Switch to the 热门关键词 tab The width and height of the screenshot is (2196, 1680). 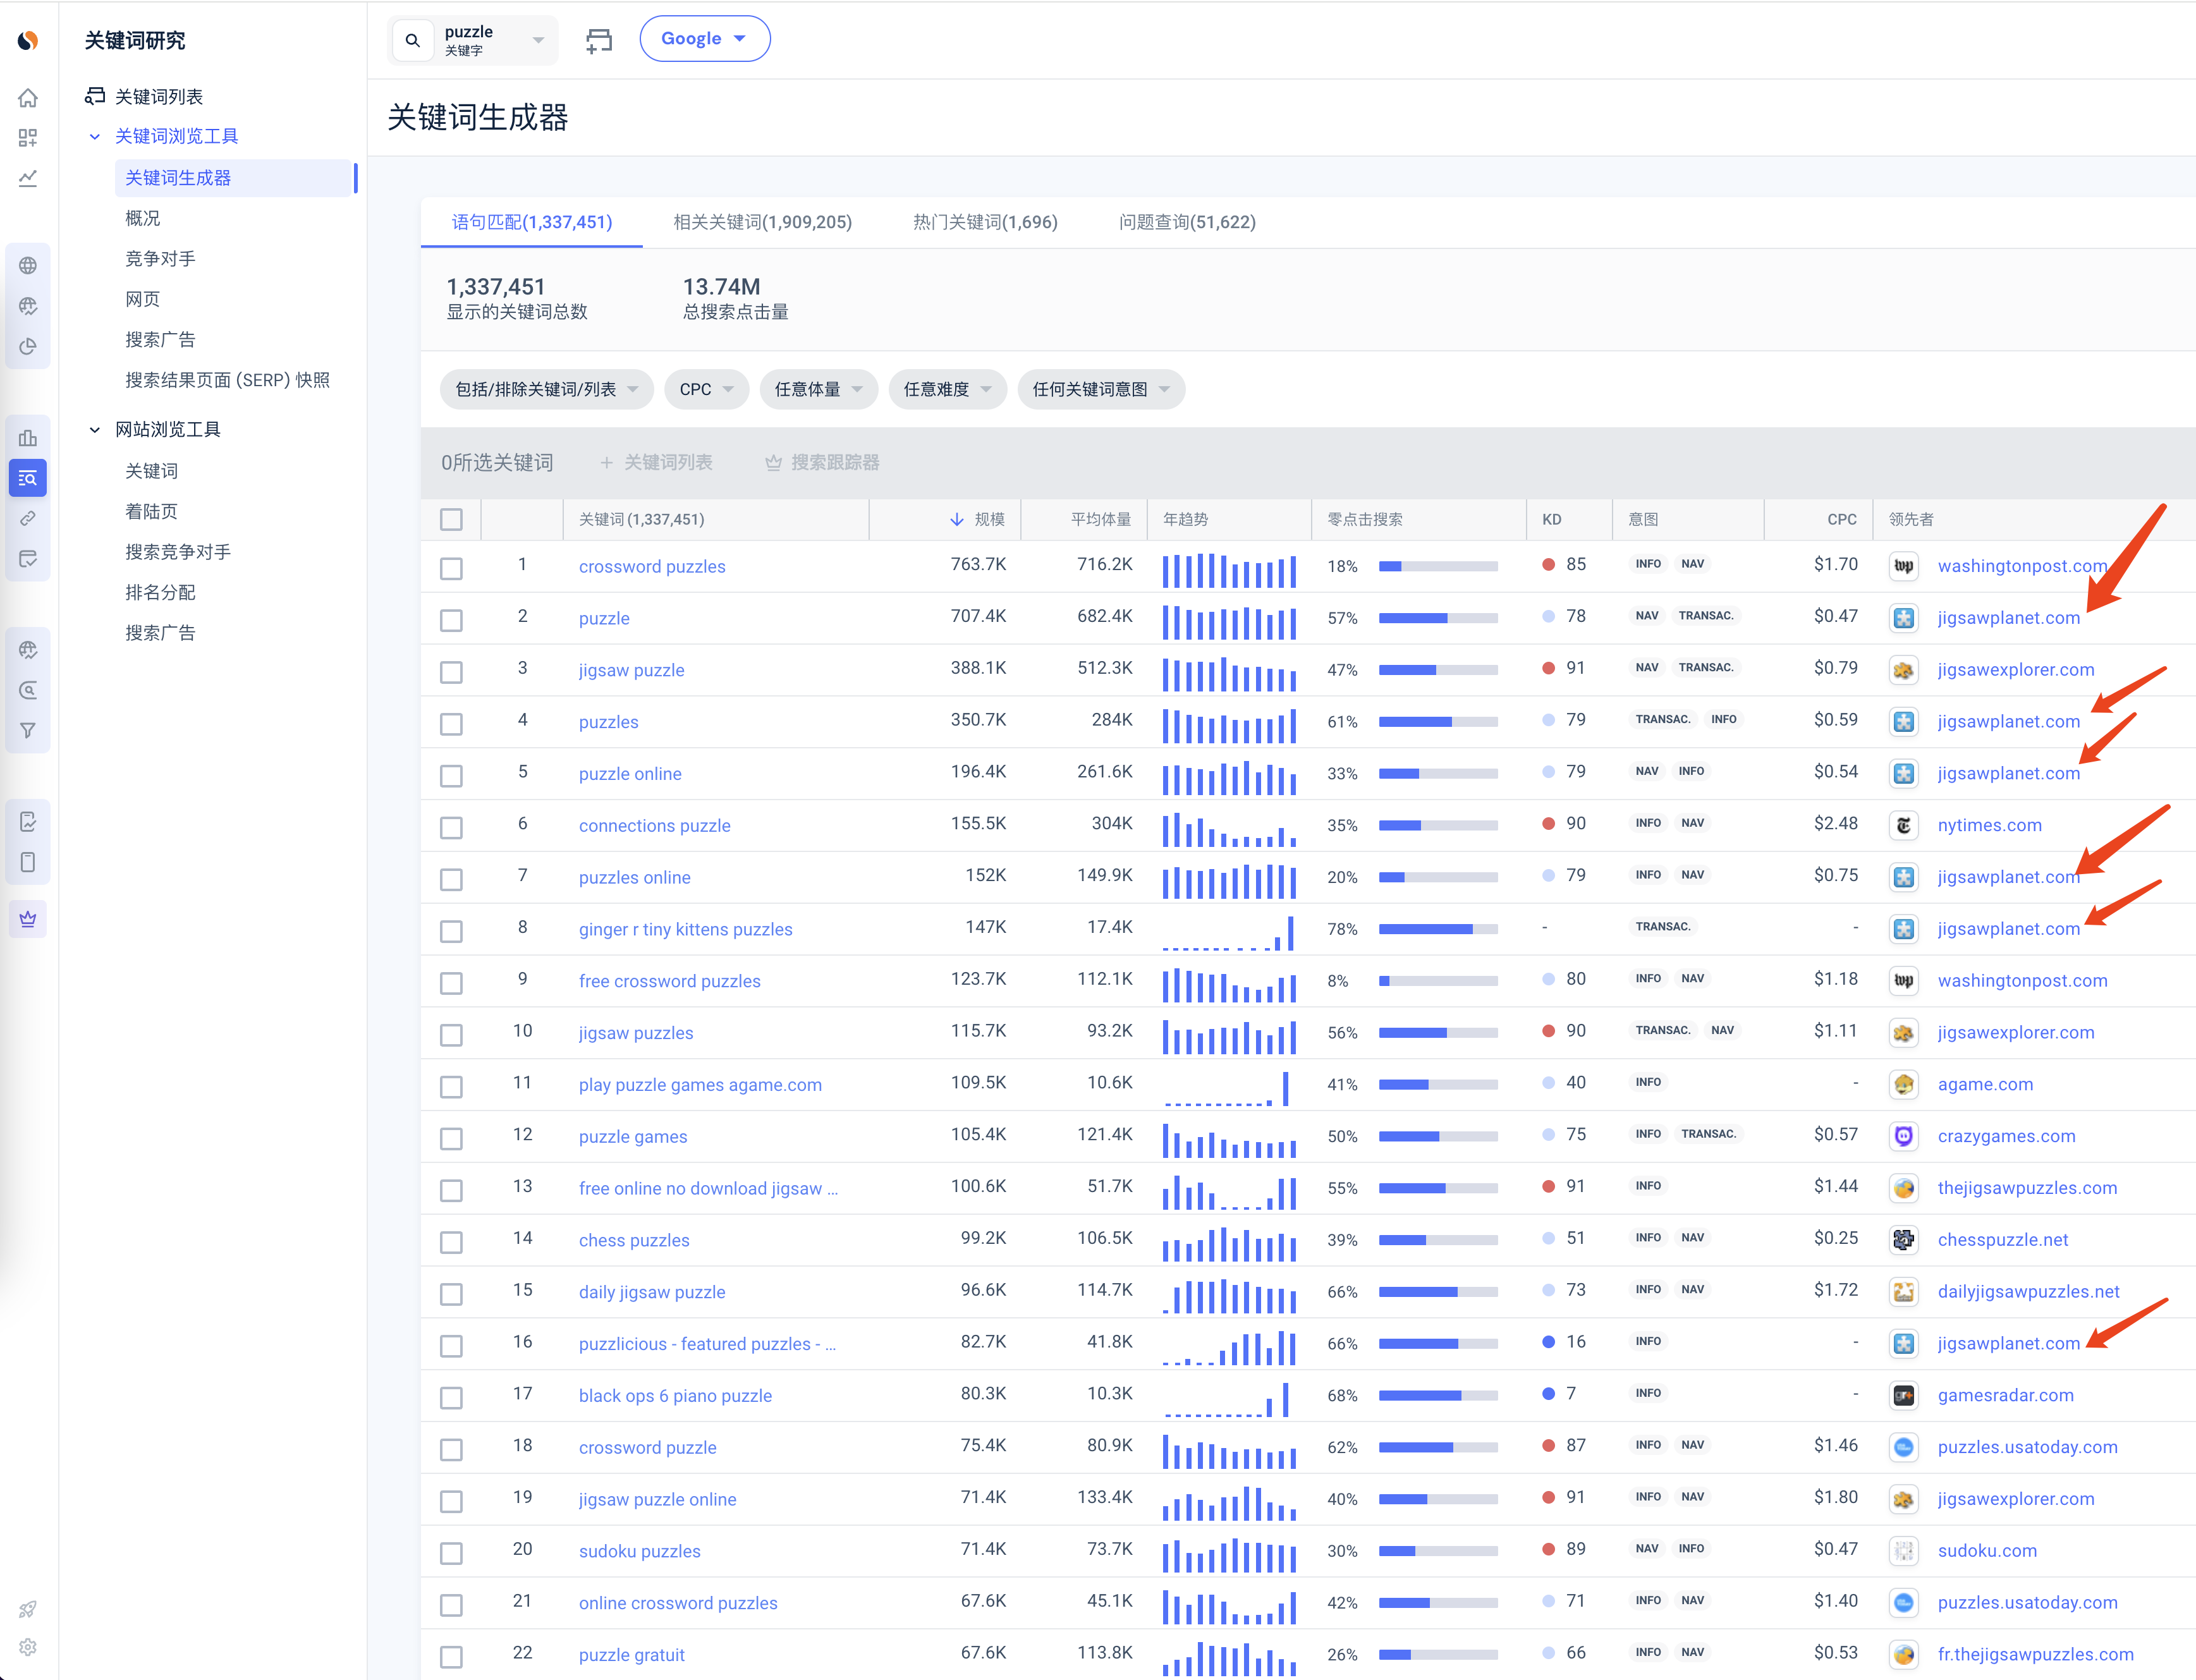(x=985, y=222)
